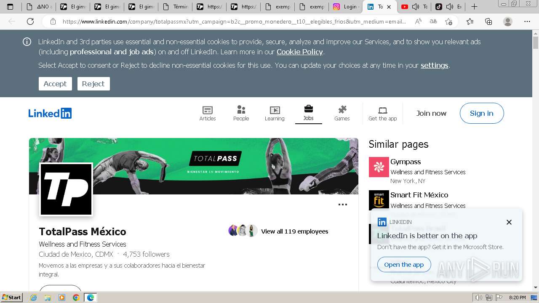Open Edge settings and more menu
This screenshot has height=303, width=539.
tap(527, 21)
